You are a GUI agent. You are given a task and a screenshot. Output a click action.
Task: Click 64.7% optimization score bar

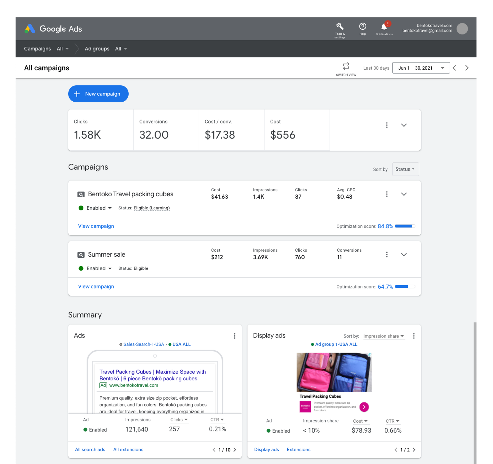405,287
